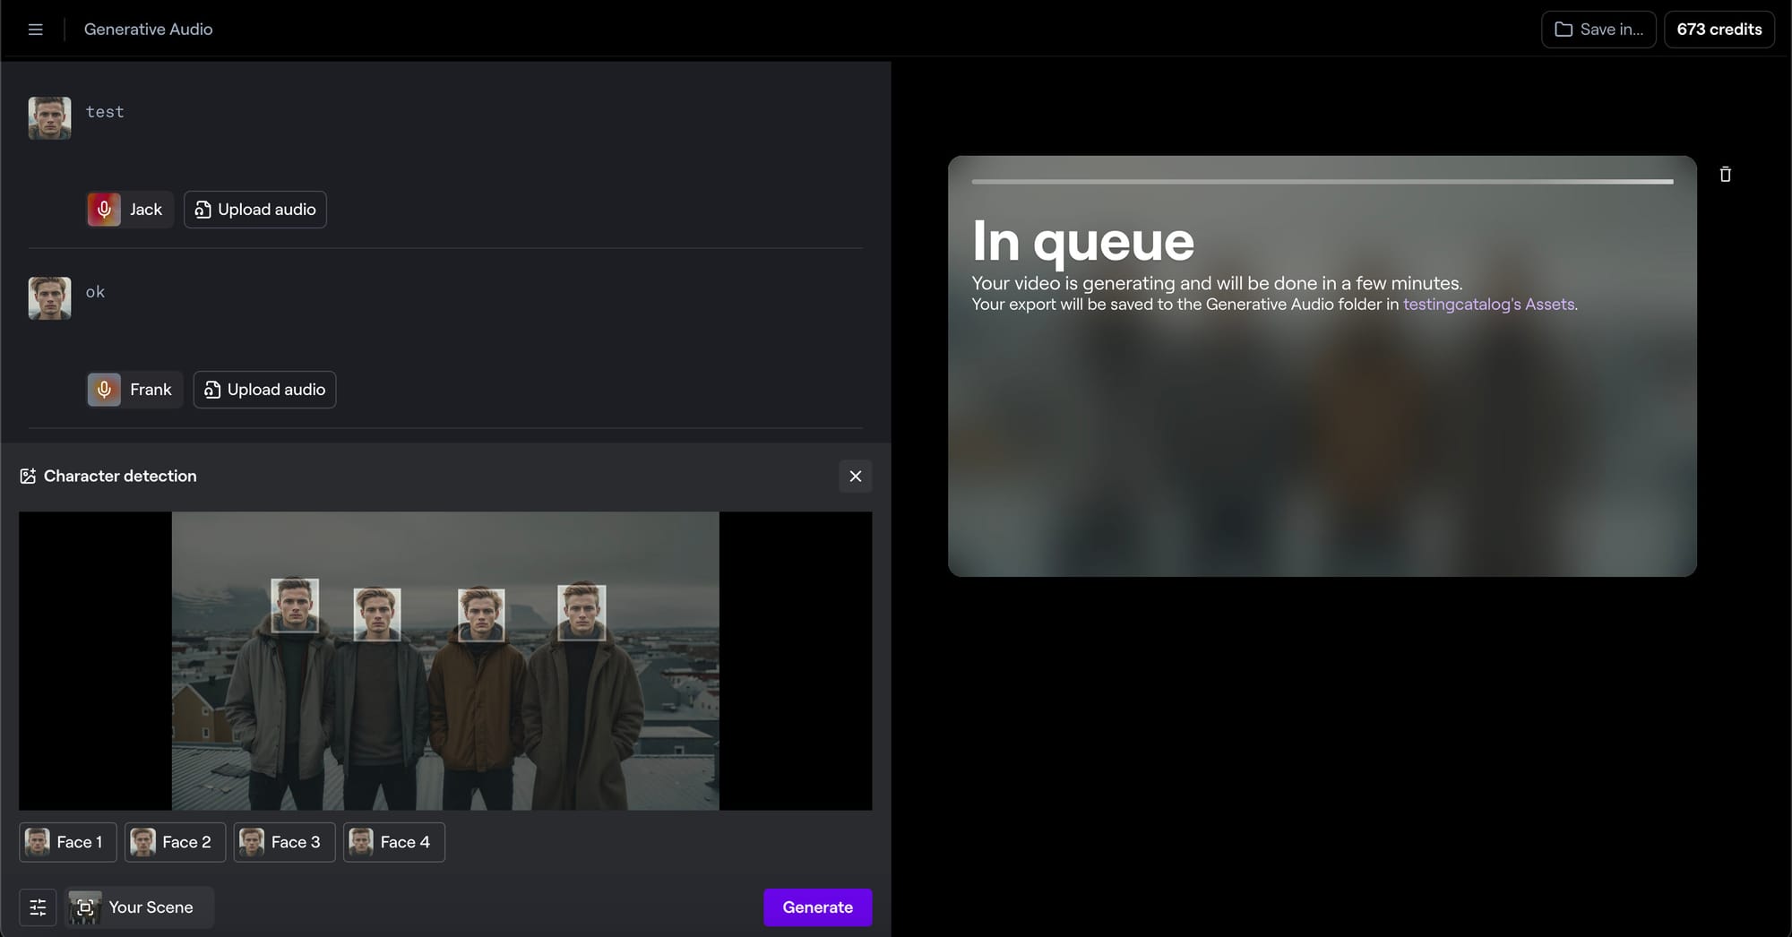The image size is (1792, 937).
Task: Select Face 1 chip
Action: pyautogui.click(x=68, y=842)
